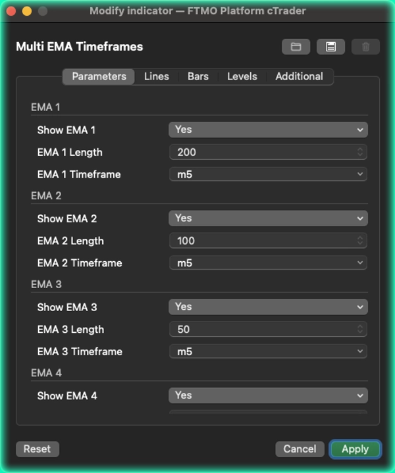The height and width of the screenshot is (473, 395).
Task: Click the EMA 3 Timeframe label
Action: [80, 352]
